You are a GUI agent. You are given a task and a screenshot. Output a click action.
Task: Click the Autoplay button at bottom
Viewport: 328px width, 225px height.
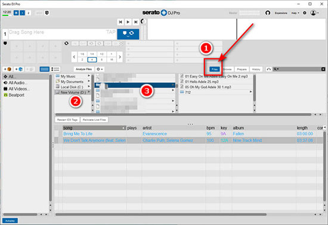[x=10, y=221]
